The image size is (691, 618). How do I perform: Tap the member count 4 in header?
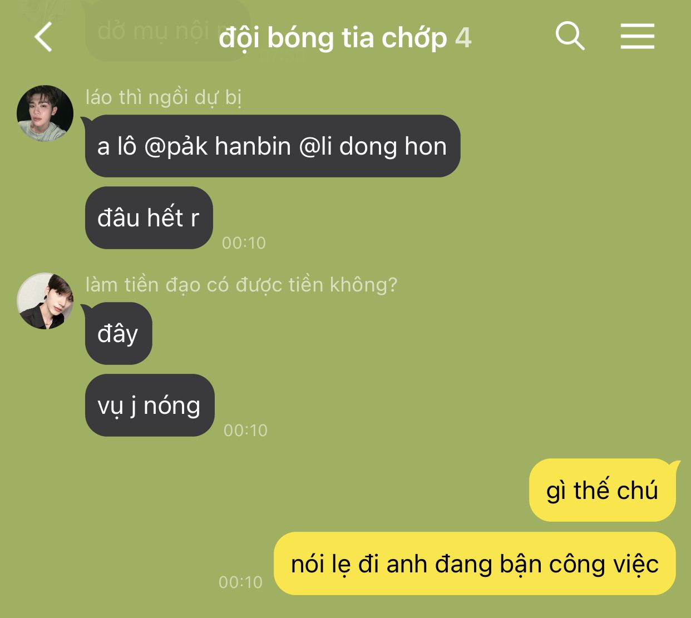463,38
